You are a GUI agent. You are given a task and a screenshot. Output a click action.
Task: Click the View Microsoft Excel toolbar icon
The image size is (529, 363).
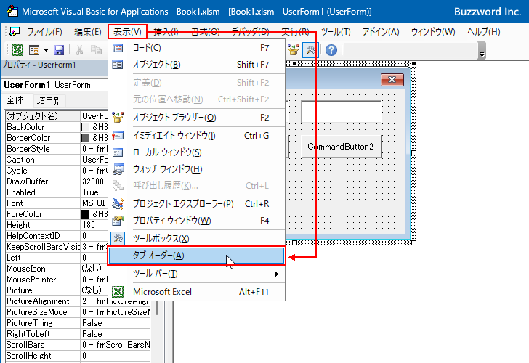pos(17,50)
